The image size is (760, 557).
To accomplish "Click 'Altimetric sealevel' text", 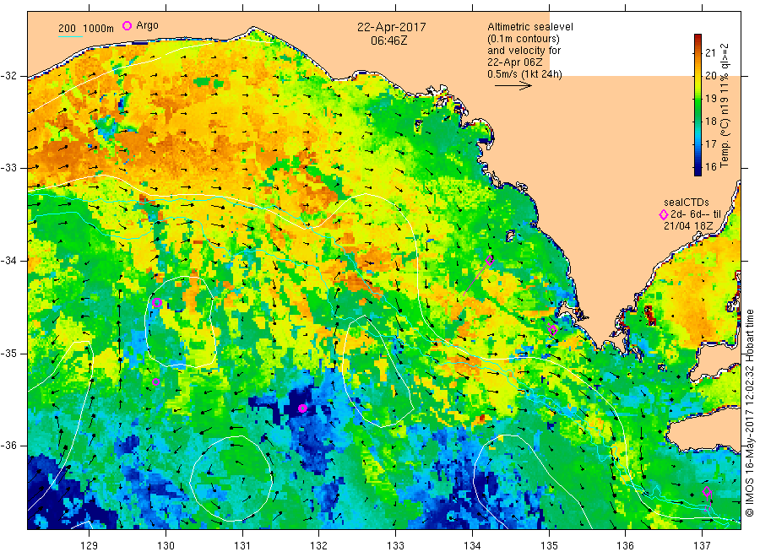I will [530, 27].
